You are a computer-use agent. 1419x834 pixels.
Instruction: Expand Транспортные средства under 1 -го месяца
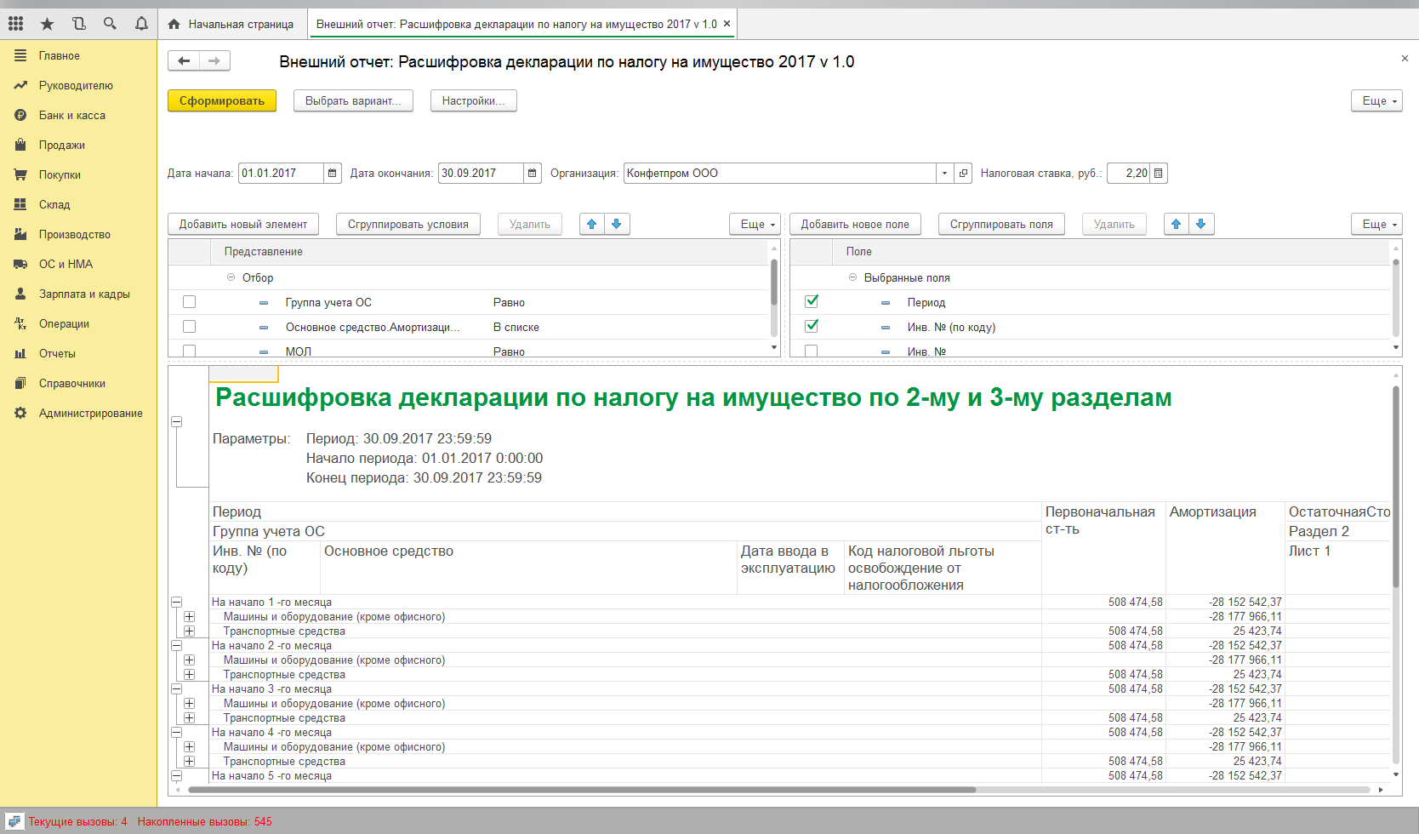tap(189, 631)
